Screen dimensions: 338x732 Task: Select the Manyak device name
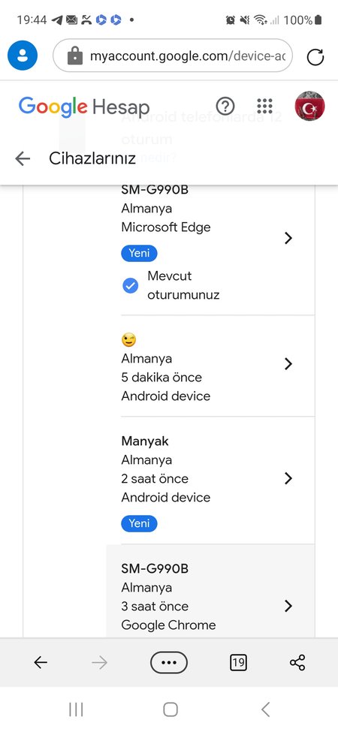point(145,441)
